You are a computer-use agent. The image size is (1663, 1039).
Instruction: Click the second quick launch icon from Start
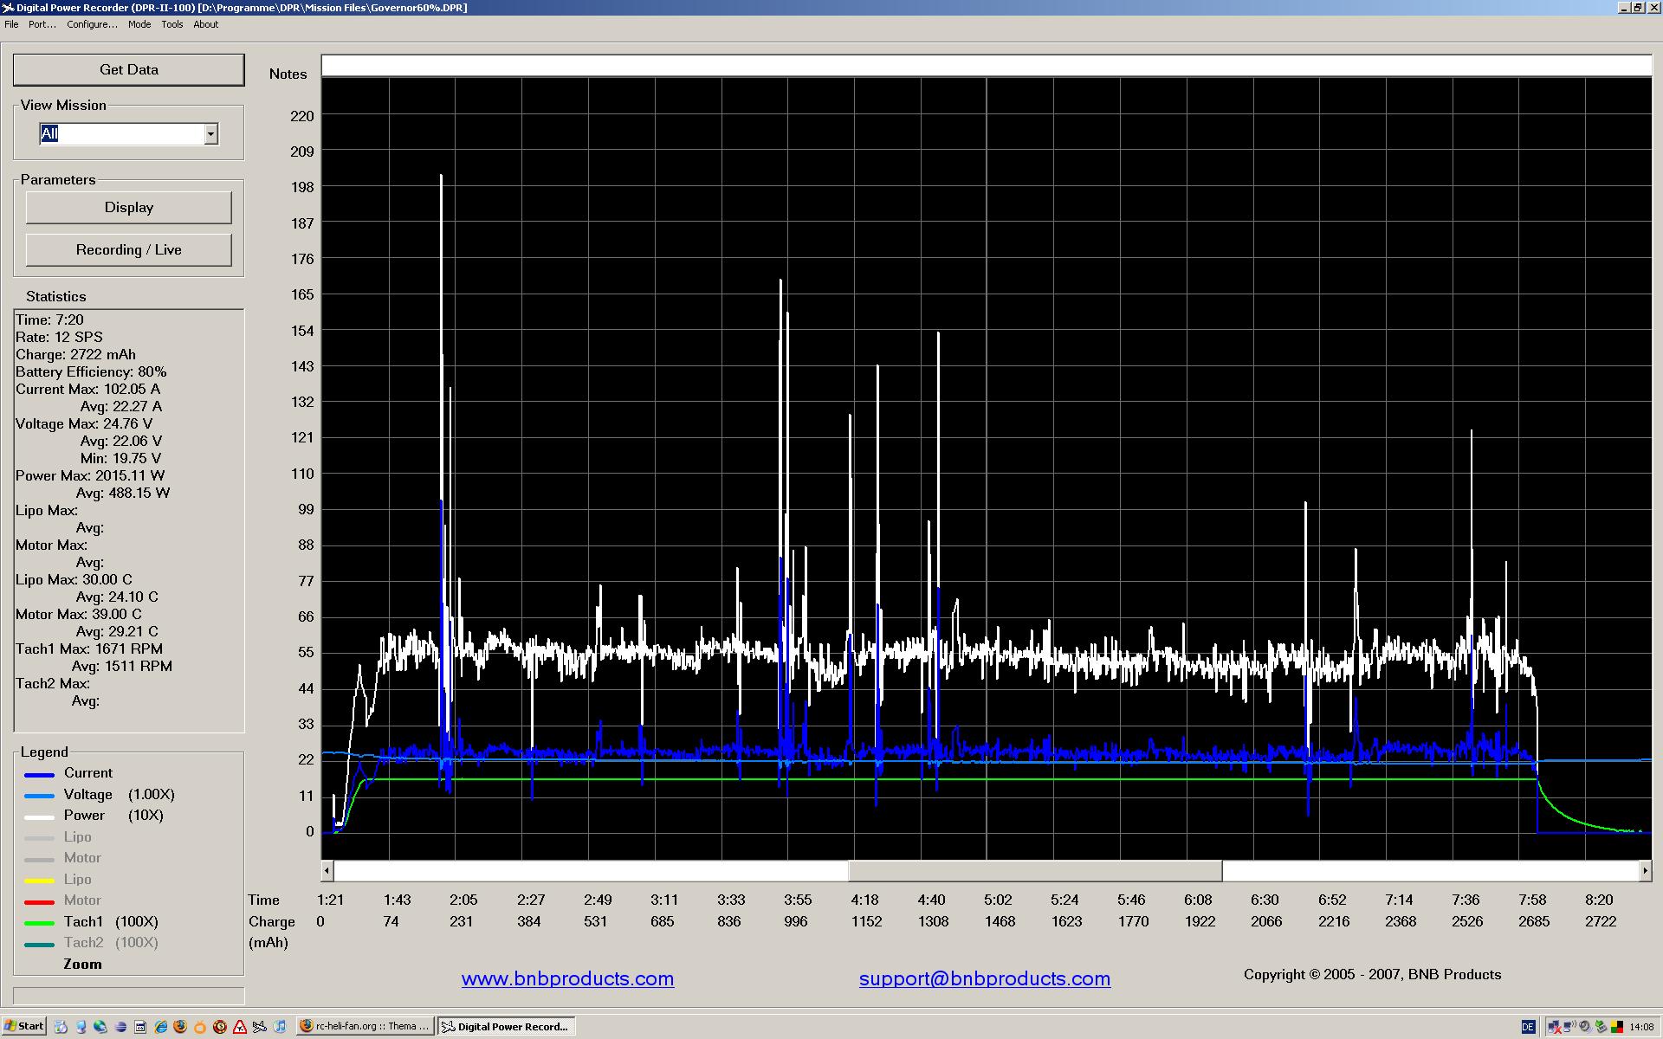point(81,1026)
